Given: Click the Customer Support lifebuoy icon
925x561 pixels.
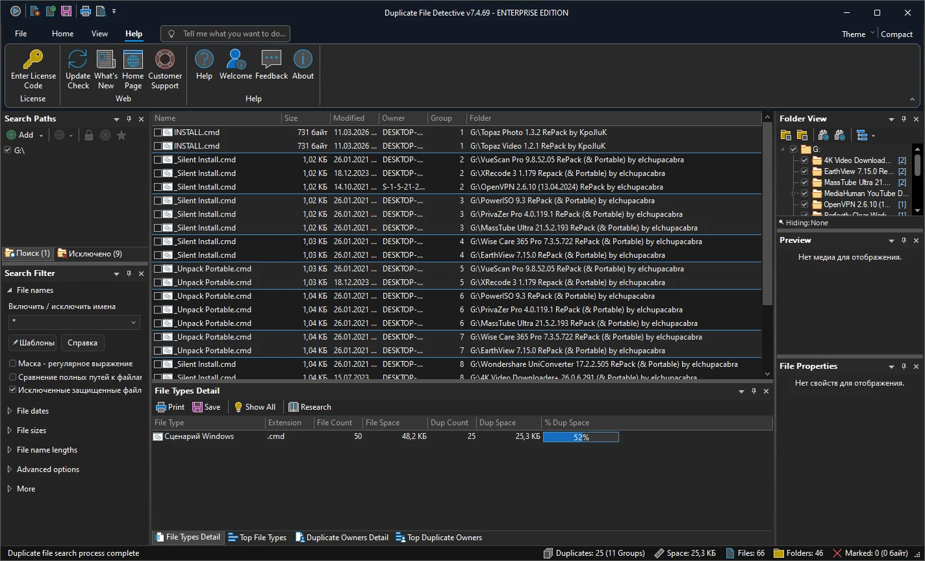Looking at the screenshot, I should tap(165, 60).
